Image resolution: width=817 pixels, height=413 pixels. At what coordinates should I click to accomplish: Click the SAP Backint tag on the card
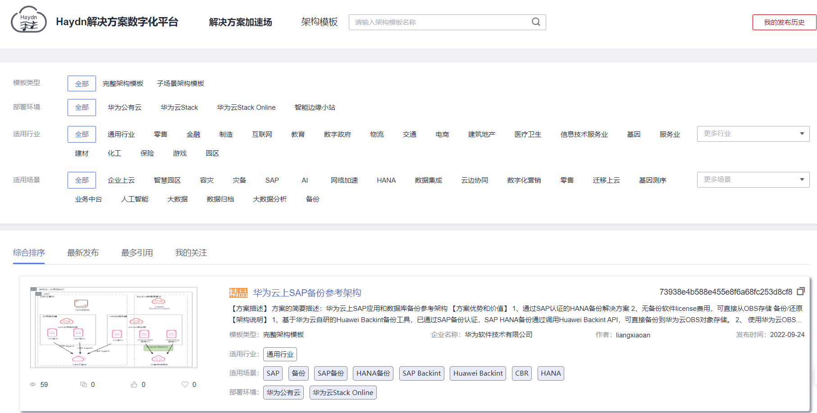422,373
